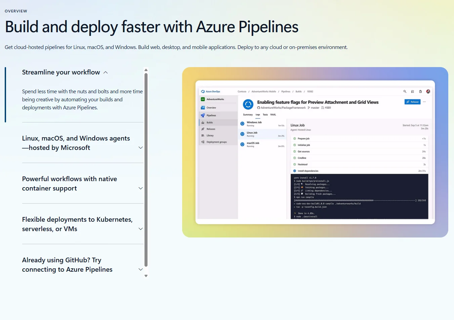Click the Releases rocket icon in sidebar
The image size is (454, 320).
[x=203, y=129]
